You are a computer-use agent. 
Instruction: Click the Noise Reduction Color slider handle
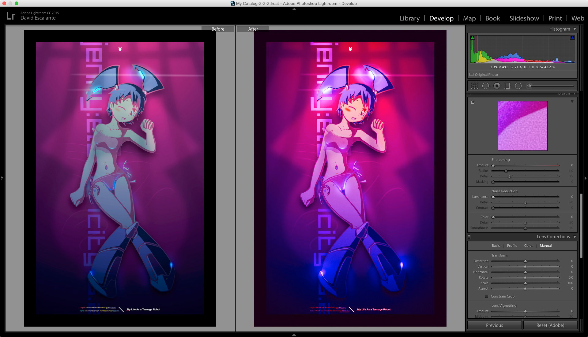(493, 217)
